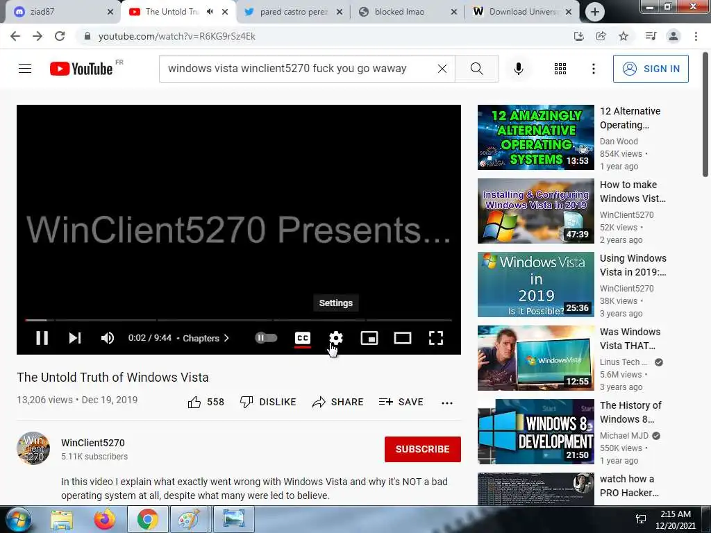Image resolution: width=711 pixels, height=533 pixels.
Task: Share this page icon in address bar
Action: 601,36
